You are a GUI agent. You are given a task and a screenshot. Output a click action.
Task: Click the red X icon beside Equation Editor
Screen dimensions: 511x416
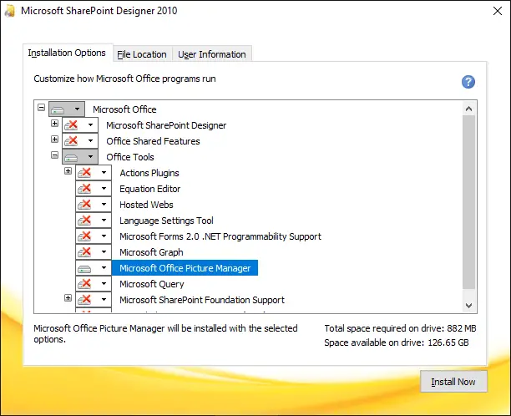(x=84, y=189)
